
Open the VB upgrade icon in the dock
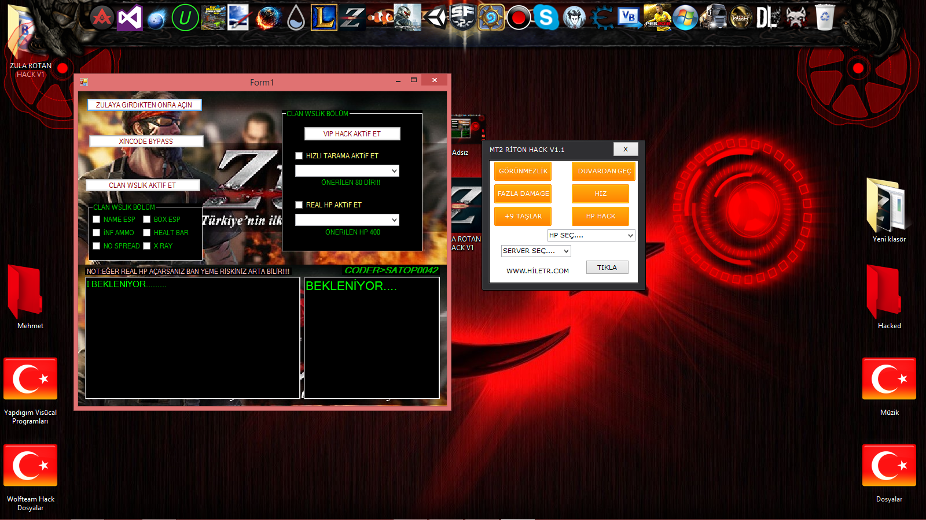(630, 18)
